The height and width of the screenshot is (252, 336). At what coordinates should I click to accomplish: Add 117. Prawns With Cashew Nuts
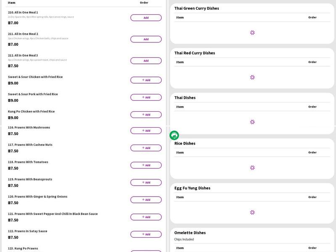point(146,148)
